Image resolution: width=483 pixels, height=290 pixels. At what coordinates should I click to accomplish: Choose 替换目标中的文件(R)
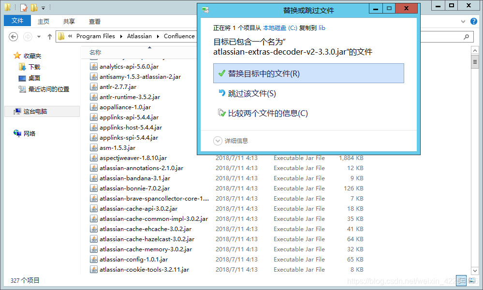tap(308, 73)
